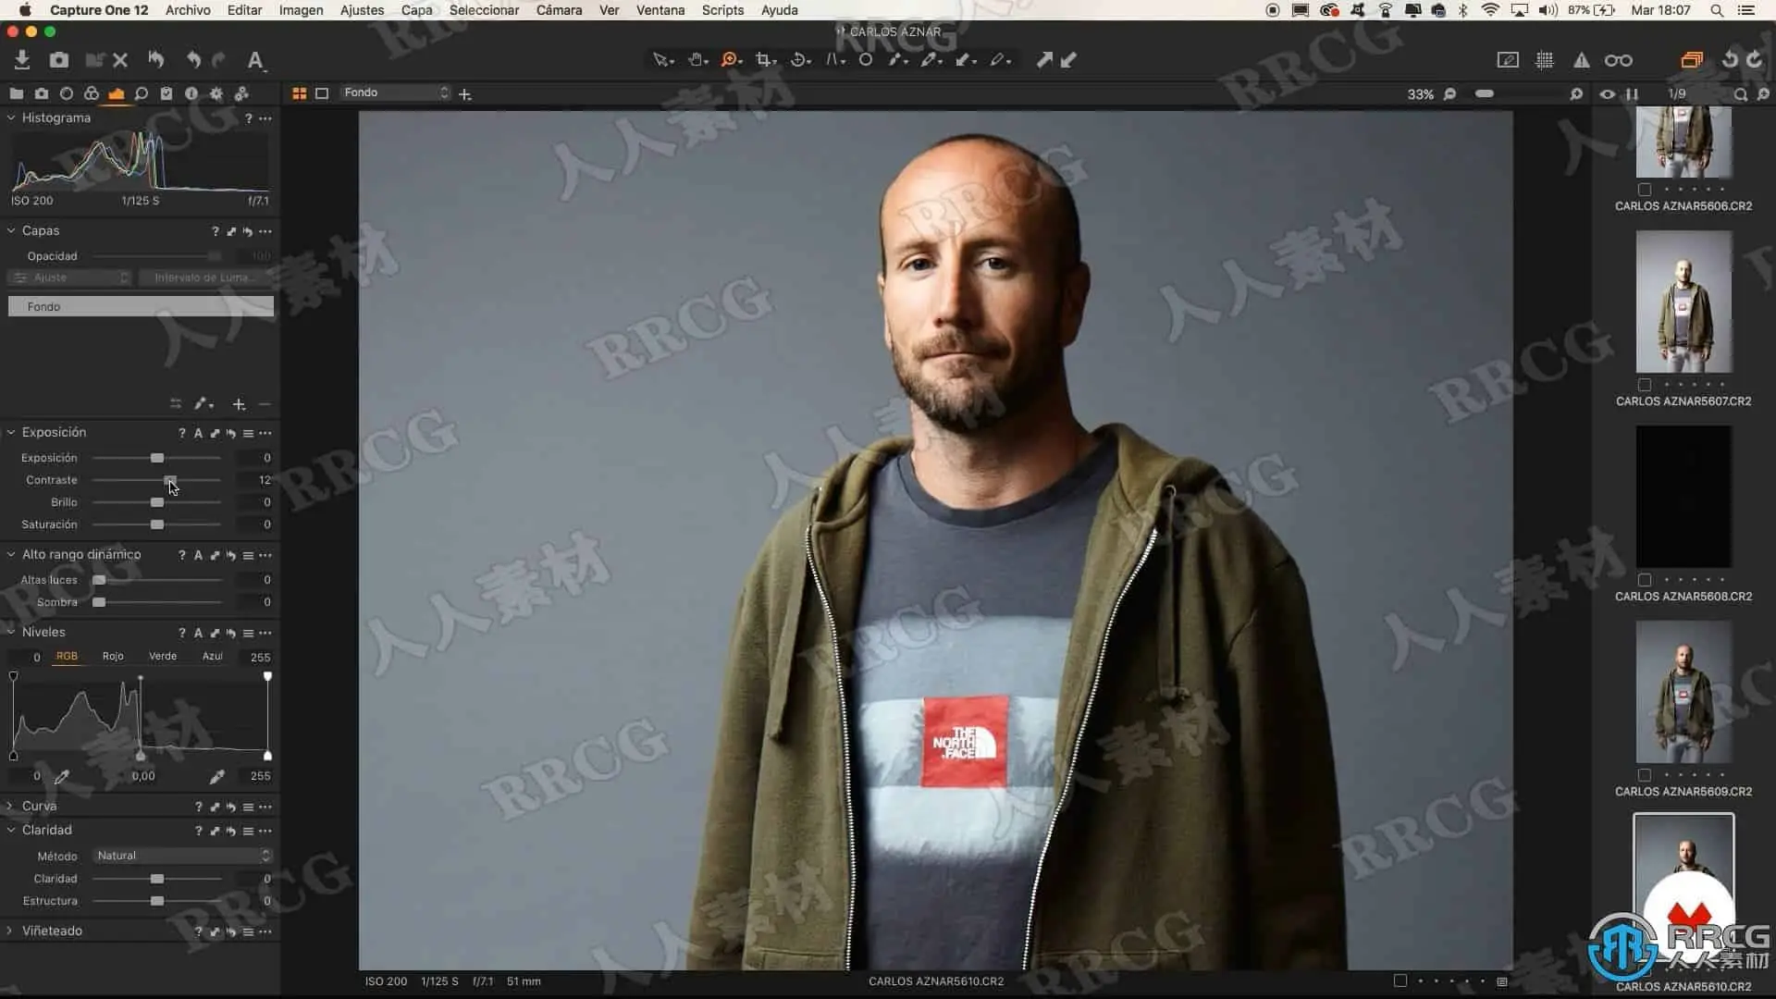Screen dimensions: 1776x999
Task: Click the Import images icon
Action: pos(22,60)
